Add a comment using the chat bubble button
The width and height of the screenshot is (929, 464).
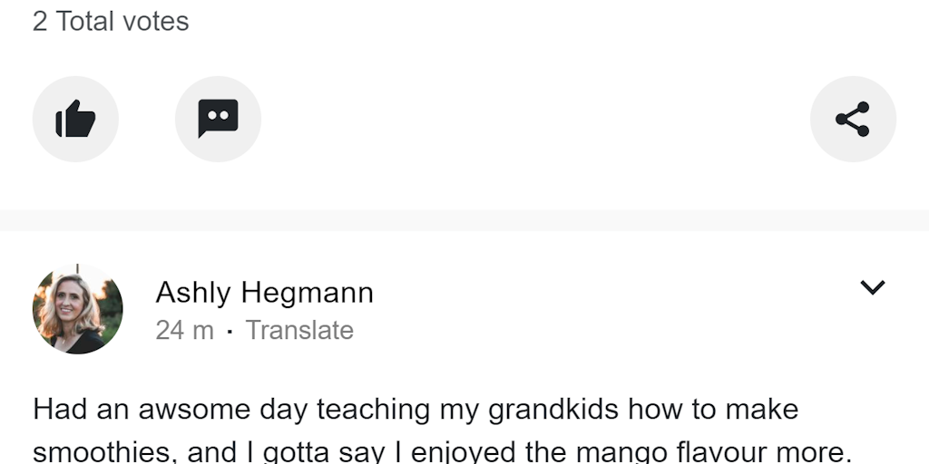[x=218, y=119]
